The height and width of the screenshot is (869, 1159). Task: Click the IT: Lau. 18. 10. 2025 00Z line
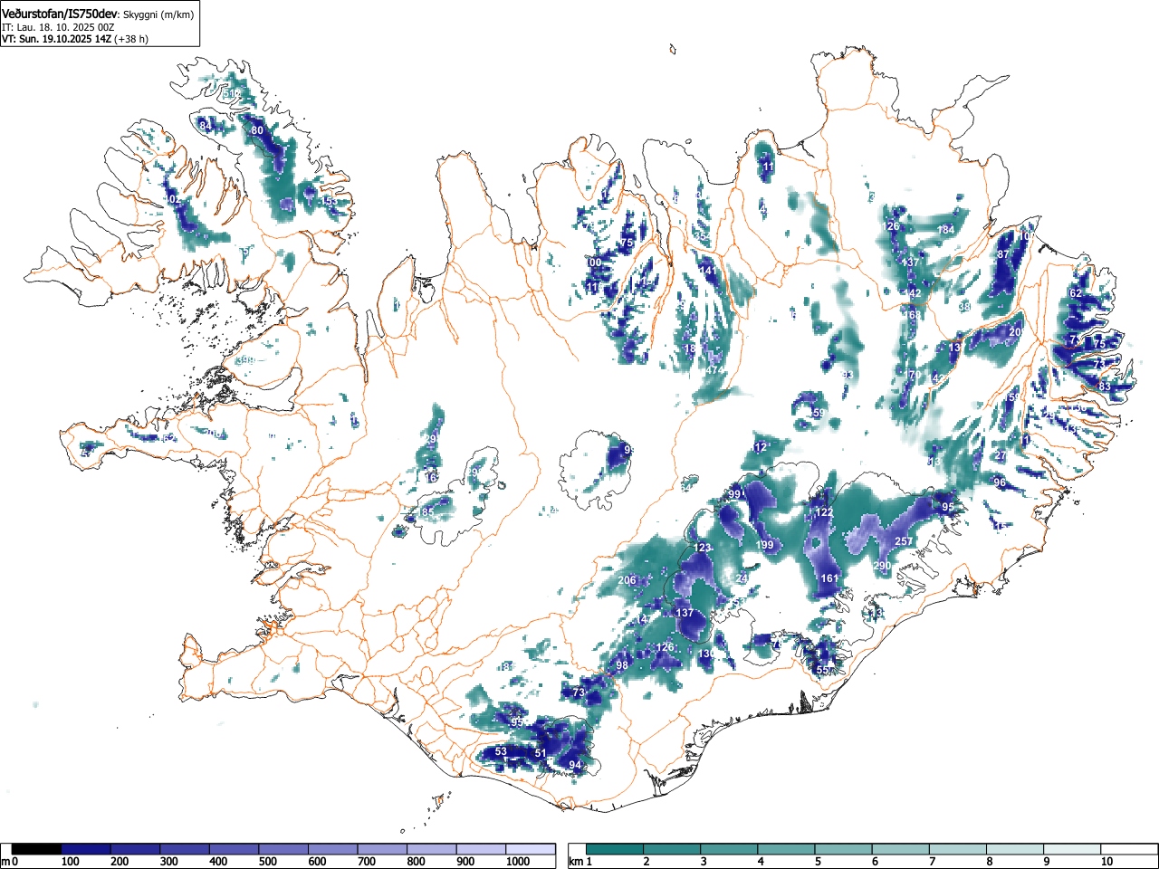58,27
